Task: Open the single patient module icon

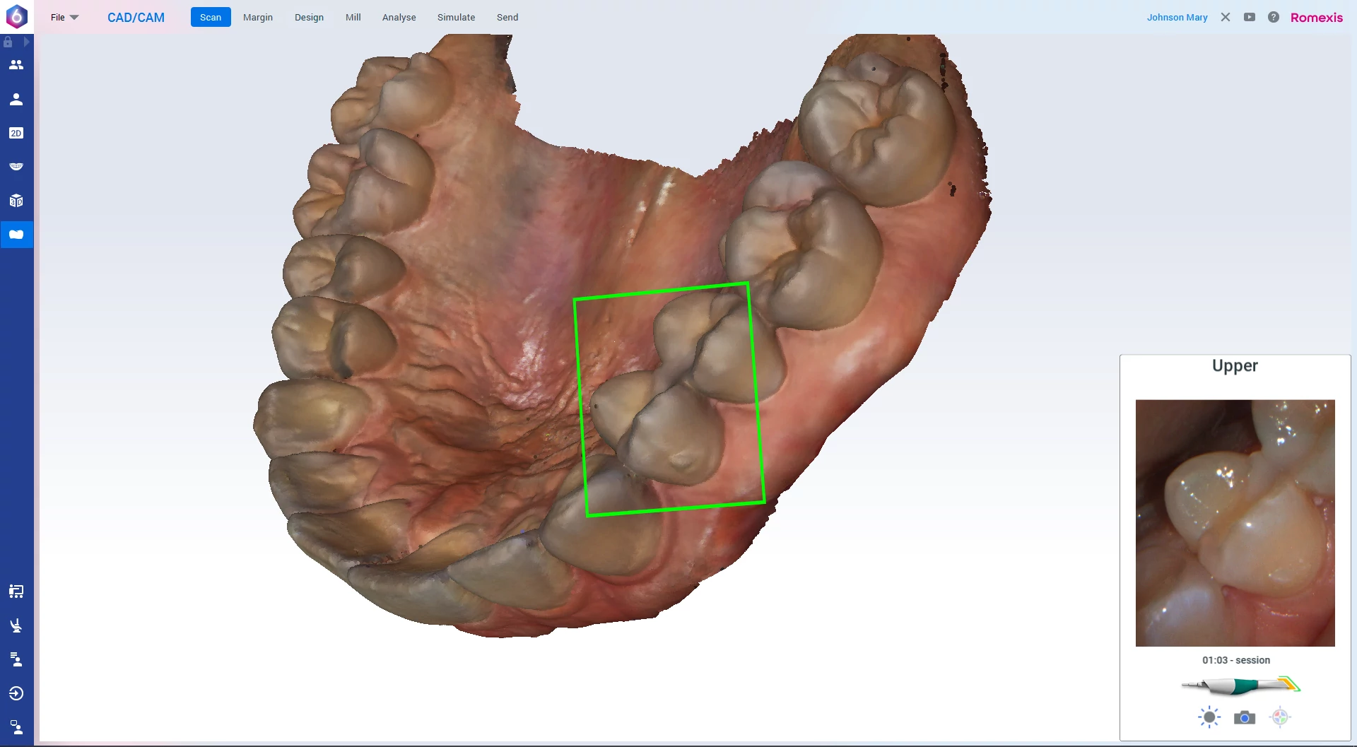Action: (x=16, y=99)
